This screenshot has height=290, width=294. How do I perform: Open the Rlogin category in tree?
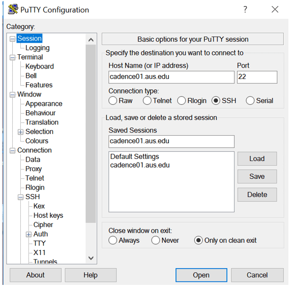pyautogui.click(x=35, y=187)
